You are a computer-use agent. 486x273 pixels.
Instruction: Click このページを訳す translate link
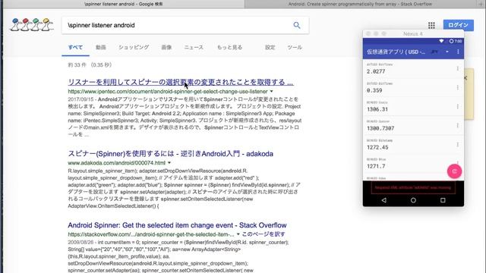click(264, 234)
